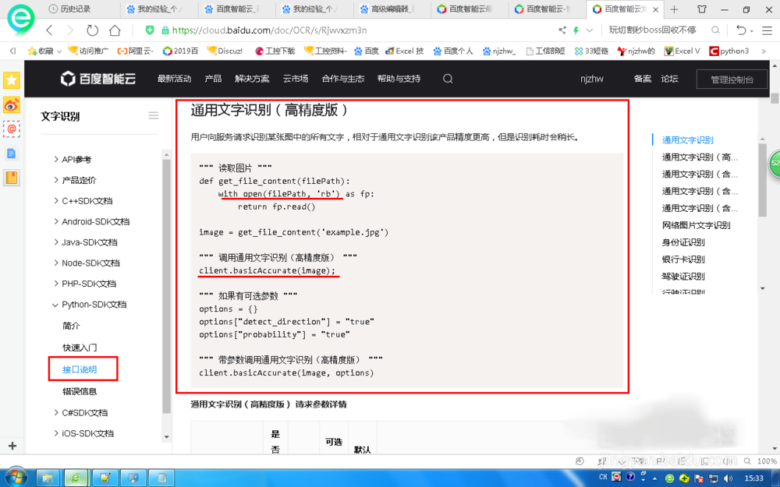Close the active 百度智能云 tab
This screenshot has width=780, height=487.
click(x=656, y=9)
